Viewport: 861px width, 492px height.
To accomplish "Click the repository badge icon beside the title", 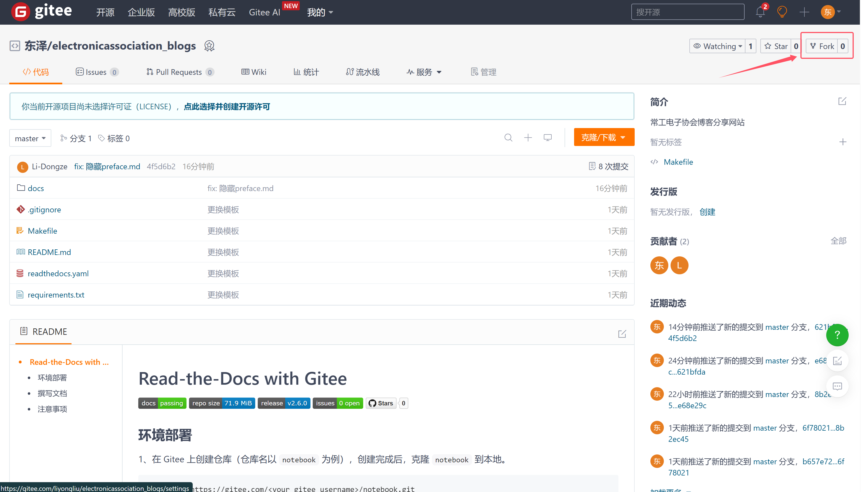I will pyautogui.click(x=209, y=46).
